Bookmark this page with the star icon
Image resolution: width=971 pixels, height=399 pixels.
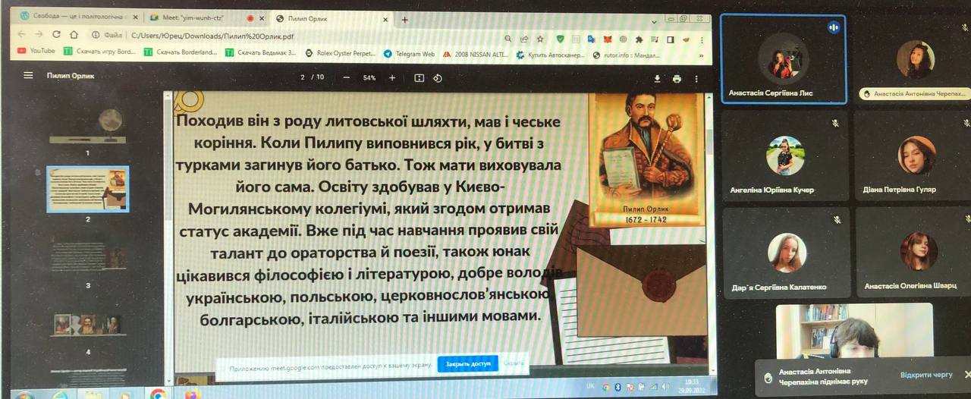(x=540, y=39)
